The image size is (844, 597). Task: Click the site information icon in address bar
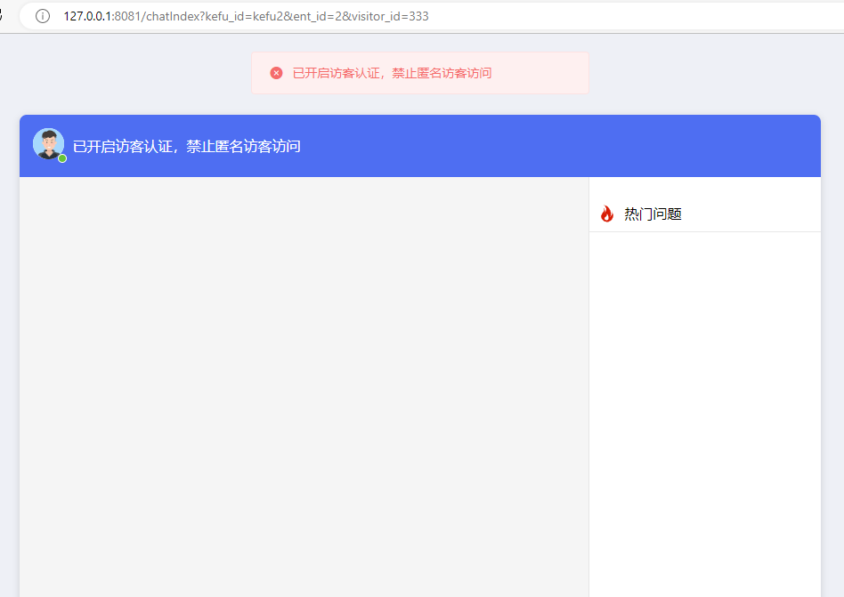point(43,17)
